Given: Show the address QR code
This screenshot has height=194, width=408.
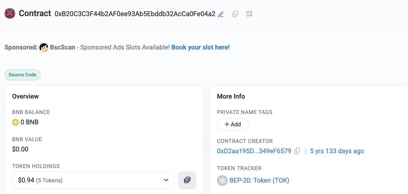Looking at the screenshot, I should (x=249, y=14).
